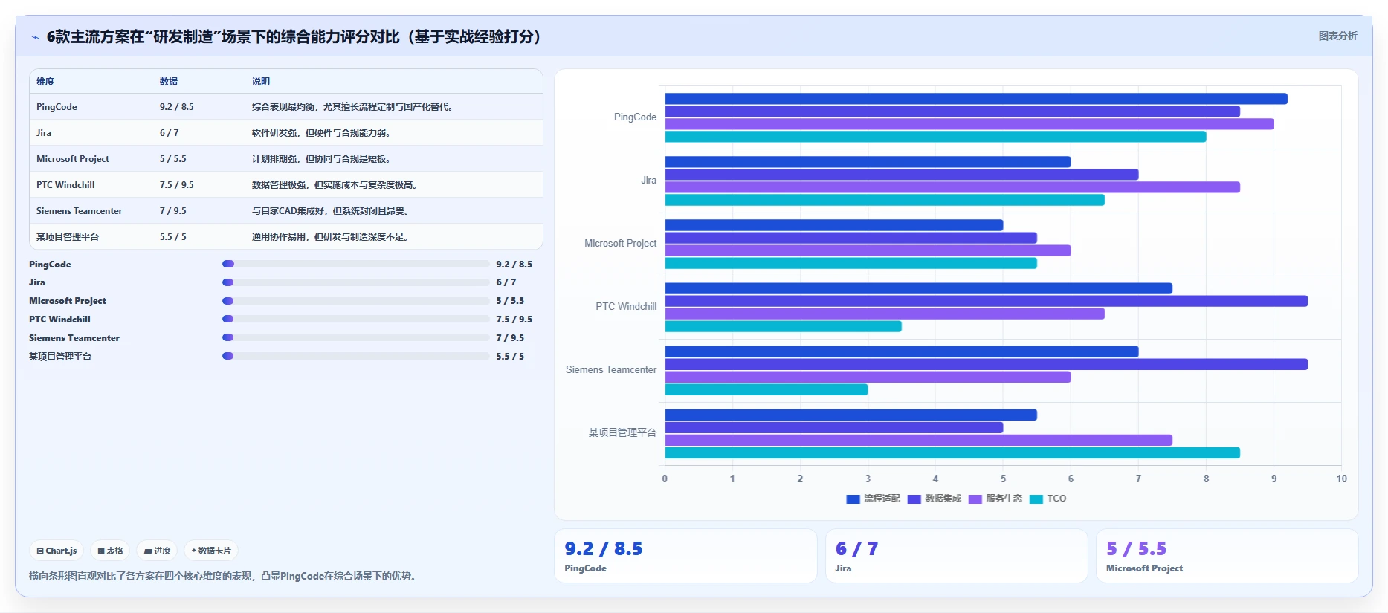The image size is (1388, 613).
Task: Open the Microsoft Project 5 / 5.5 stat card
Action: coord(1227,556)
